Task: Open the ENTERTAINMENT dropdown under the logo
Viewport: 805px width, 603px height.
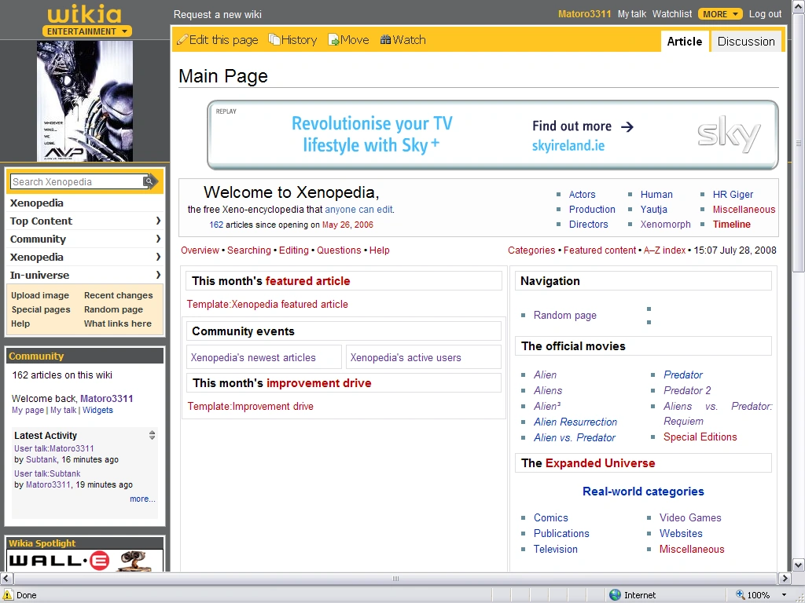Action: pyautogui.click(x=86, y=31)
